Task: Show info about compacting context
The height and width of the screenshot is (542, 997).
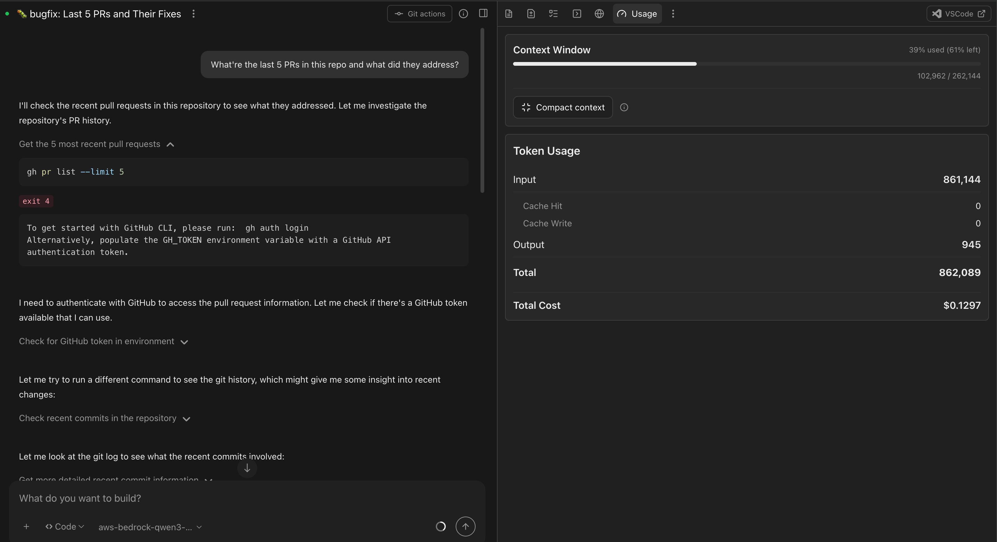Action: point(624,107)
